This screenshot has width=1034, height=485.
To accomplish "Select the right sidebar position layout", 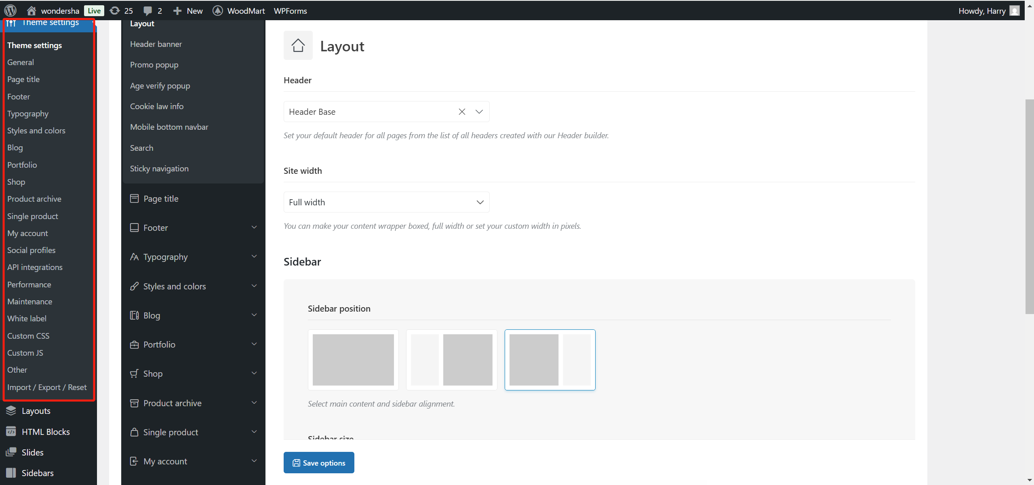I will [550, 359].
